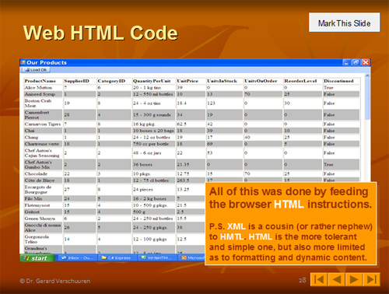The width and height of the screenshot is (389, 294).
Task: Click Dr. Gerard Verschuuren copyright text
Action: click(x=55, y=281)
